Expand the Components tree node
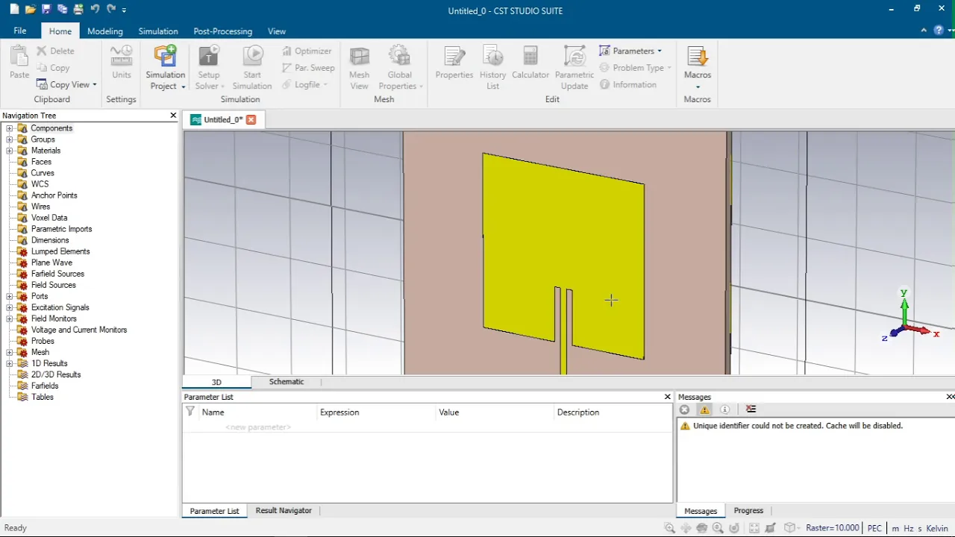The image size is (955, 537). coord(10,128)
